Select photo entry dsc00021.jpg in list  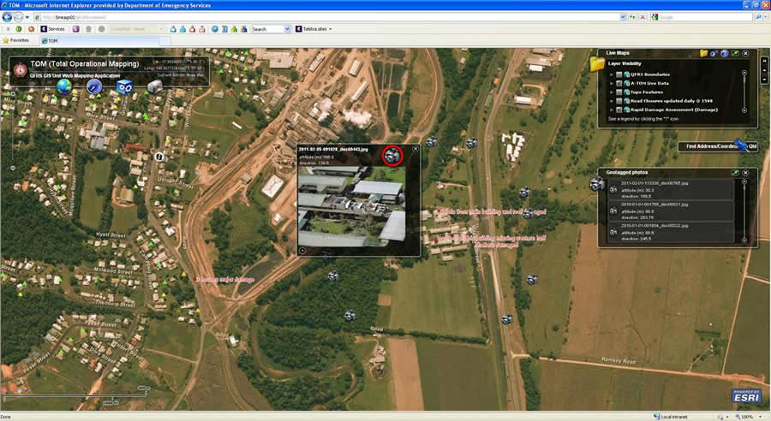[x=671, y=210]
